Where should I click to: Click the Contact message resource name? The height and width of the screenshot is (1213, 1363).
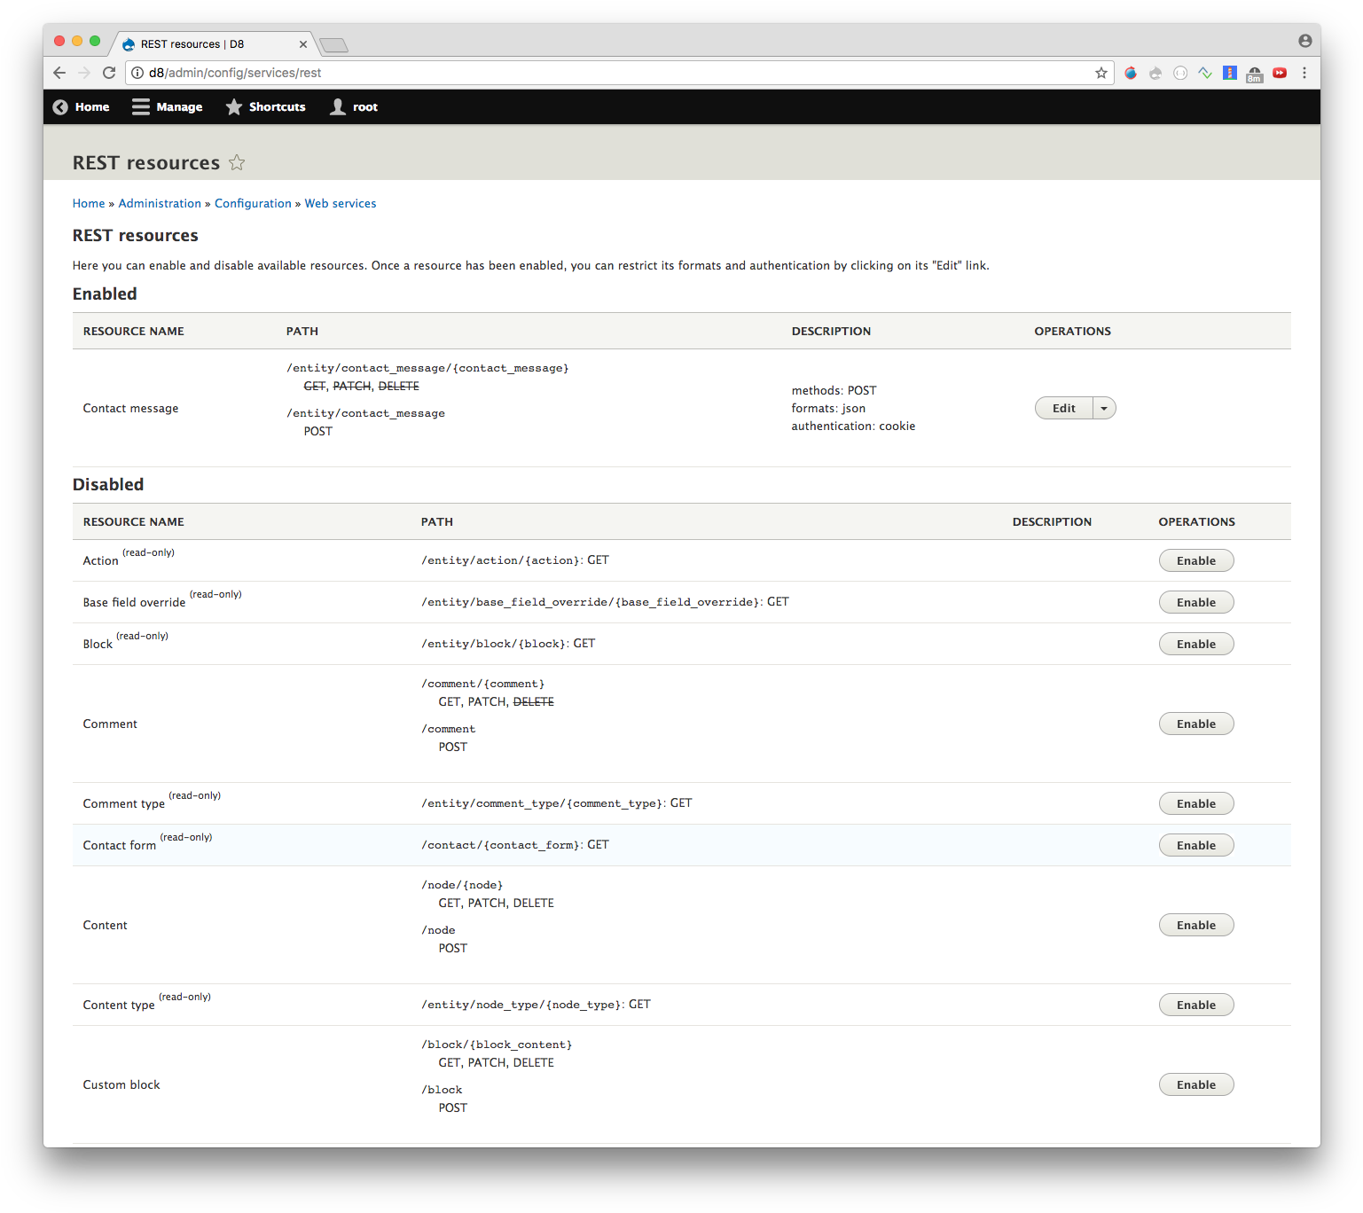(130, 408)
